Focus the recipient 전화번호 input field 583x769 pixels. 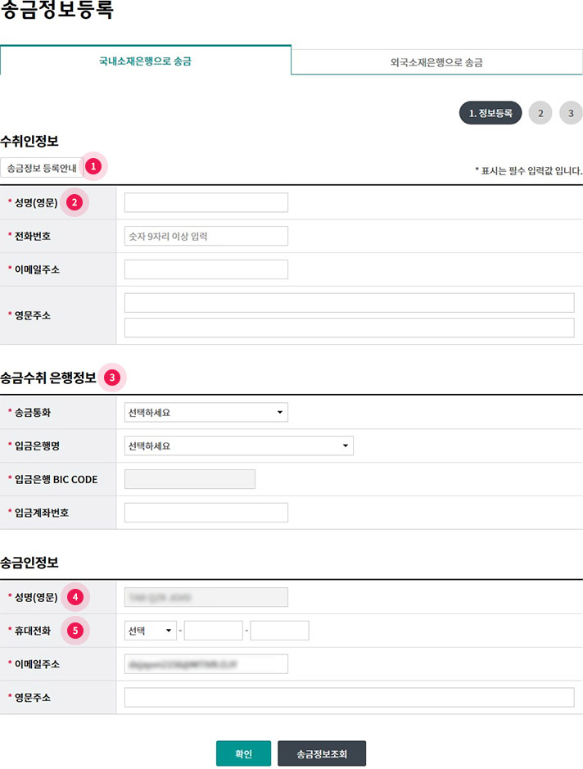pyautogui.click(x=206, y=236)
